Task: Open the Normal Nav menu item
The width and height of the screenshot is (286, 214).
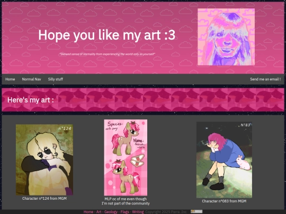Action: pos(31,79)
